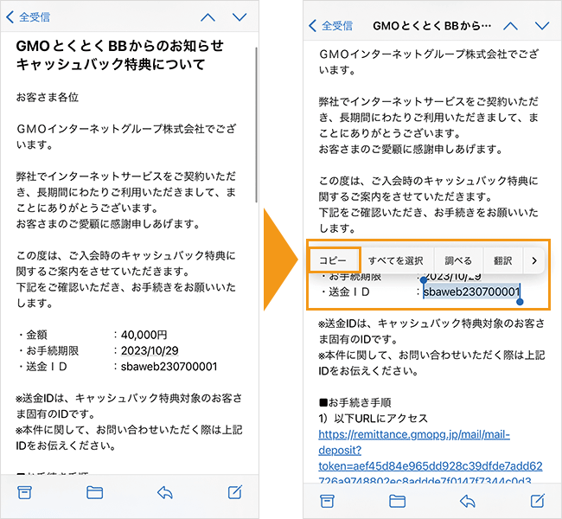Show more popup options with right chevron

click(534, 260)
